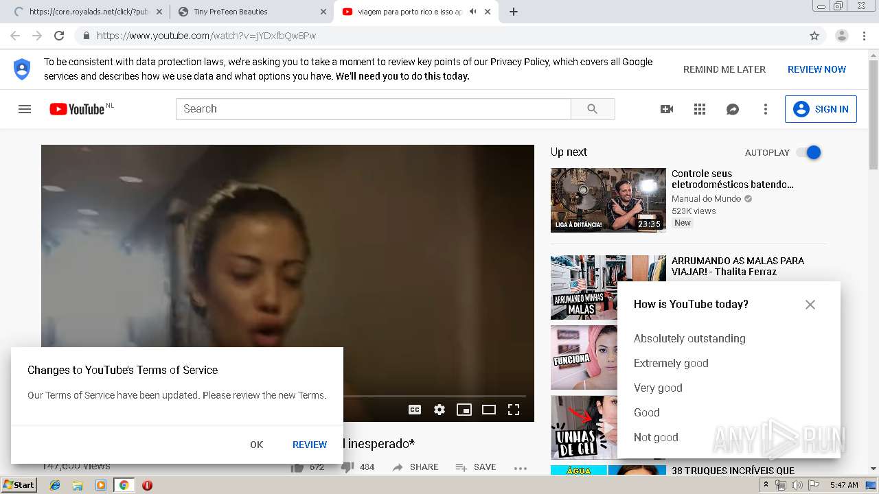Show hidden system tray icons
Image resolution: width=879 pixels, height=494 pixels.
(766, 485)
